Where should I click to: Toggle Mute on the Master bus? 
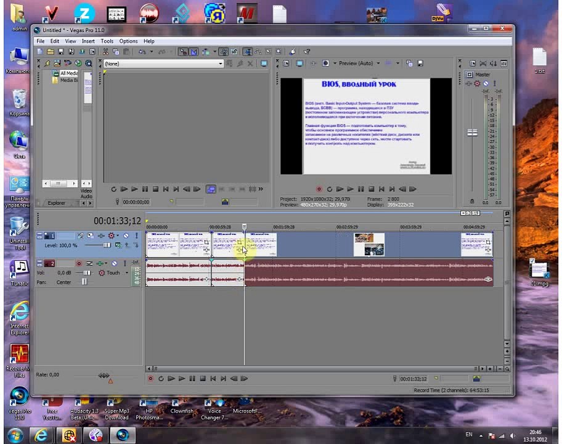(x=486, y=83)
